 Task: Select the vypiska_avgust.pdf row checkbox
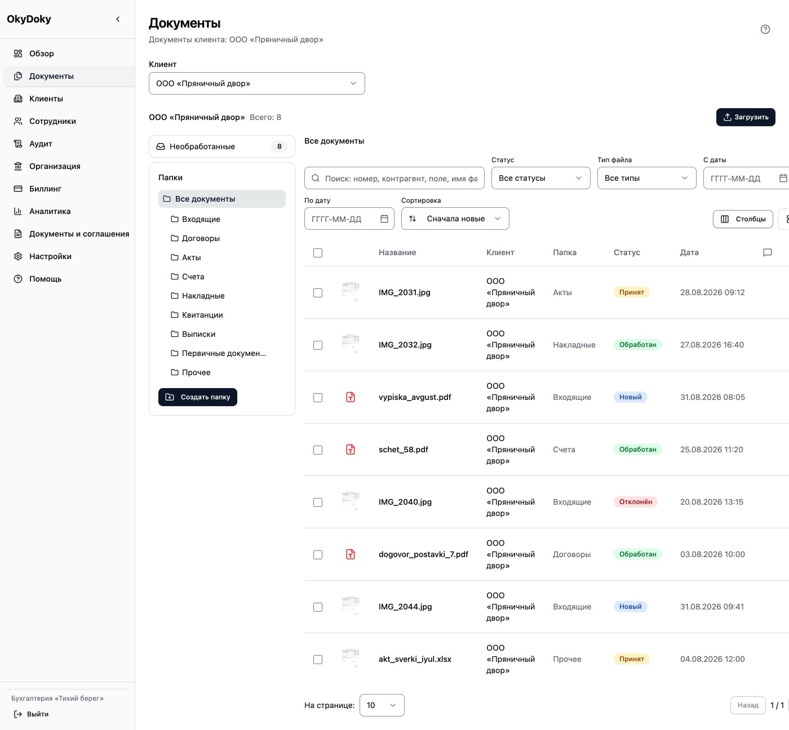(318, 398)
